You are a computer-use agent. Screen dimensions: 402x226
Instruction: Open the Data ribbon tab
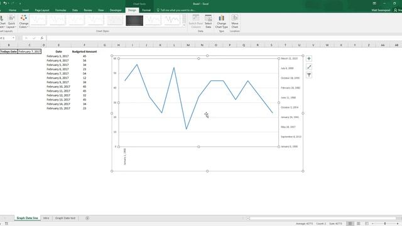click(x=75, y=10)
